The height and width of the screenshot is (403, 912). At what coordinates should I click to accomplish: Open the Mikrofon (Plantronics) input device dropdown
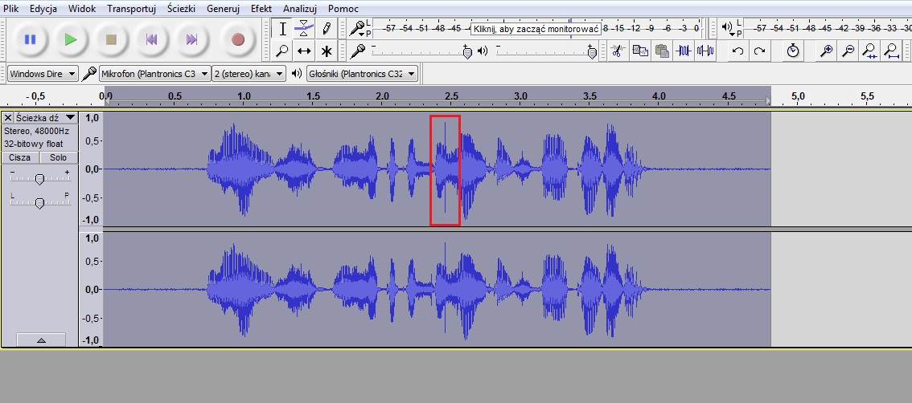tap(155, 74)
